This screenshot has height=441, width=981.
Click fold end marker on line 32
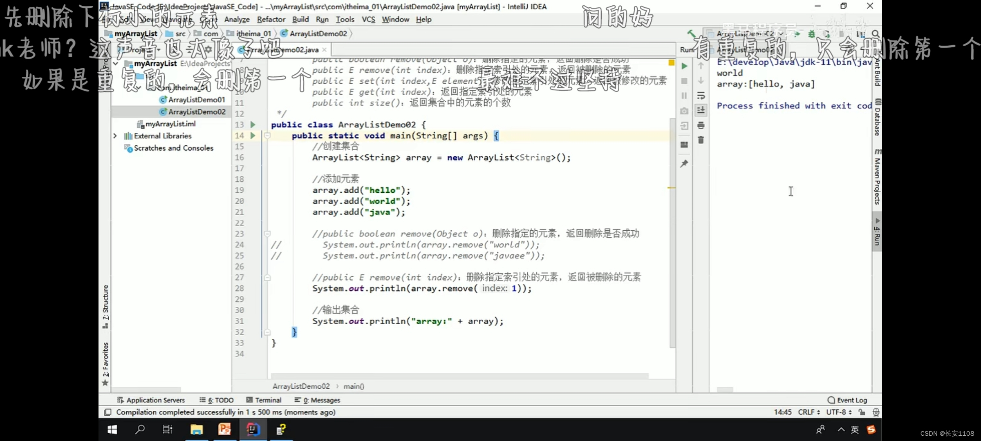coord(267,332)
